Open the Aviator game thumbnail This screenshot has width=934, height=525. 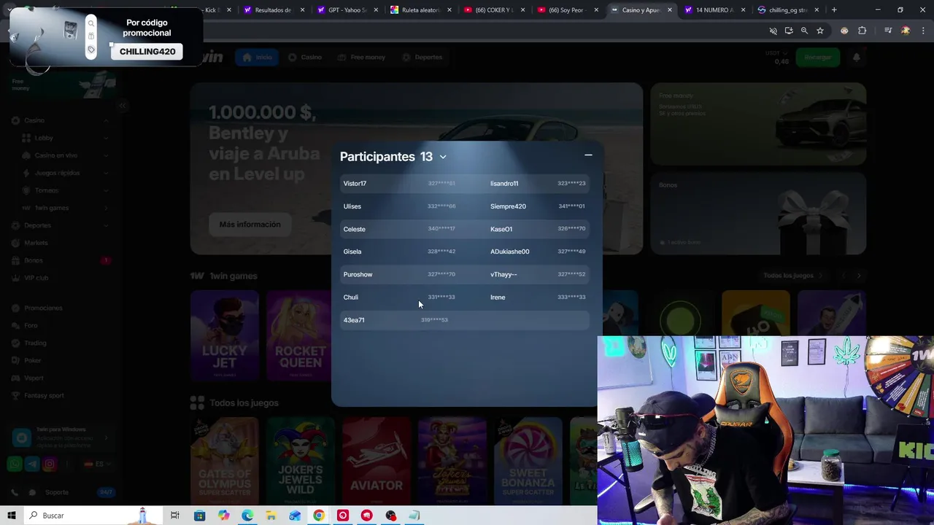coord(376,461)
